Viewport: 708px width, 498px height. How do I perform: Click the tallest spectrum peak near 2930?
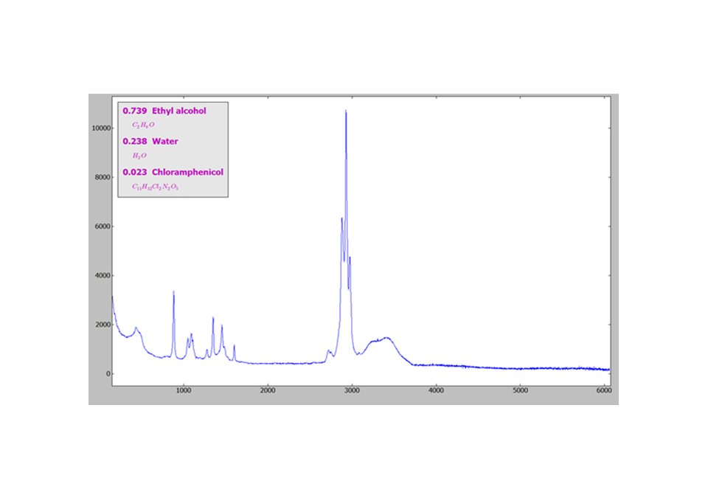tap(346, 111)
